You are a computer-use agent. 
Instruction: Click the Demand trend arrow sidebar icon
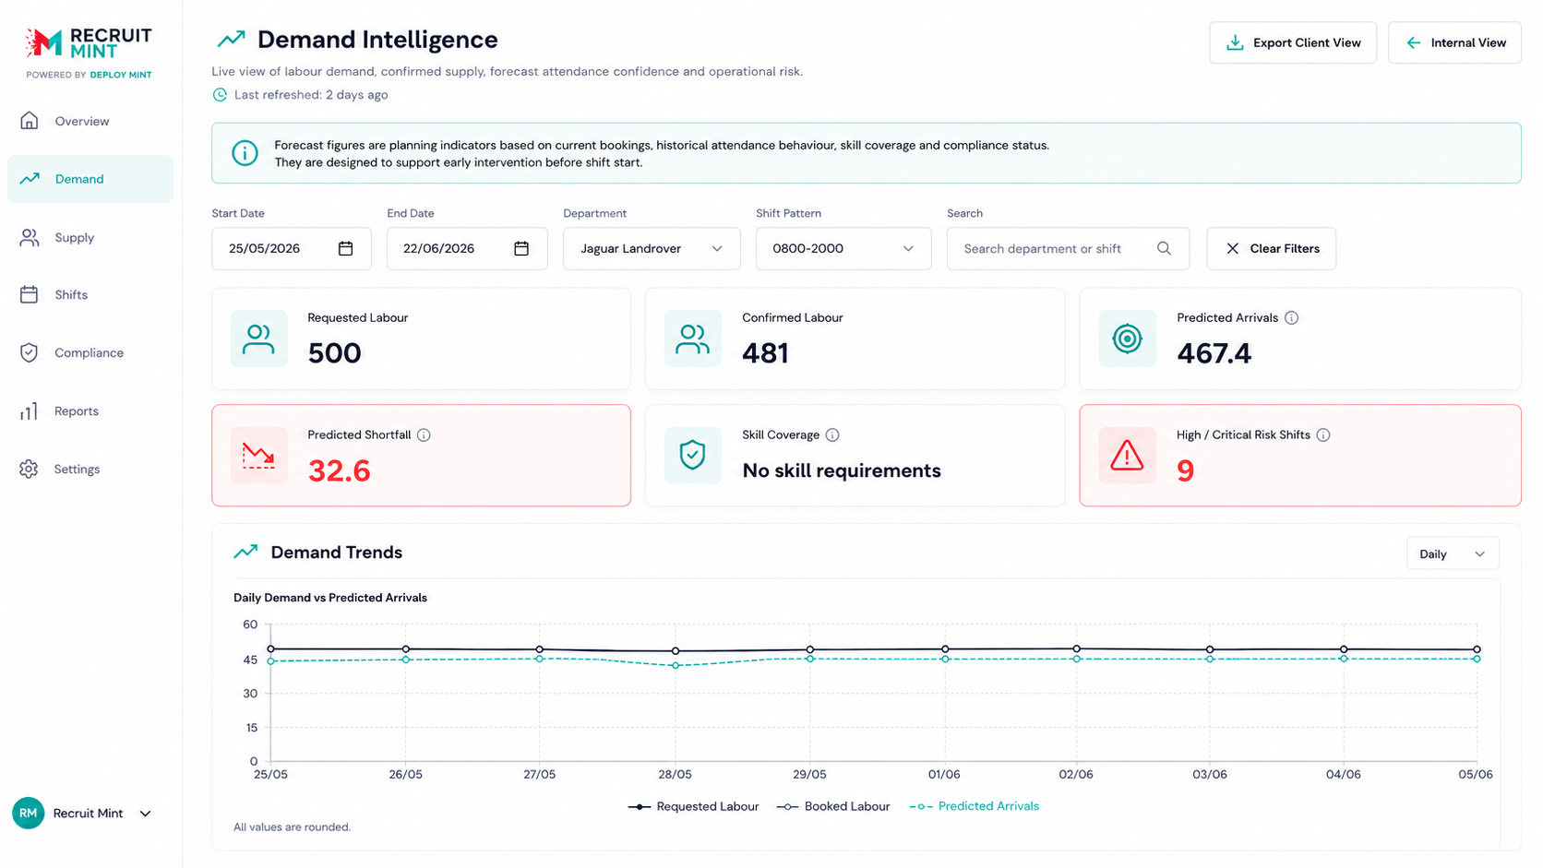coord(30,179)
